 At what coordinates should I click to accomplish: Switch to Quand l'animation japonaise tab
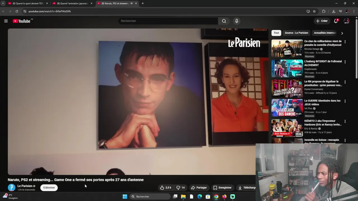pos(72,3)
